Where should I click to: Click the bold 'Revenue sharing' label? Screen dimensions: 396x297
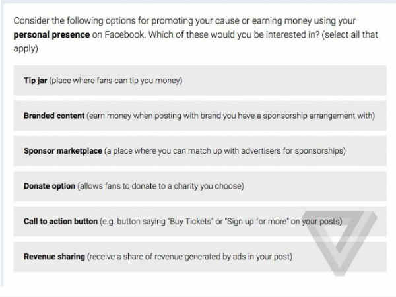54,257
